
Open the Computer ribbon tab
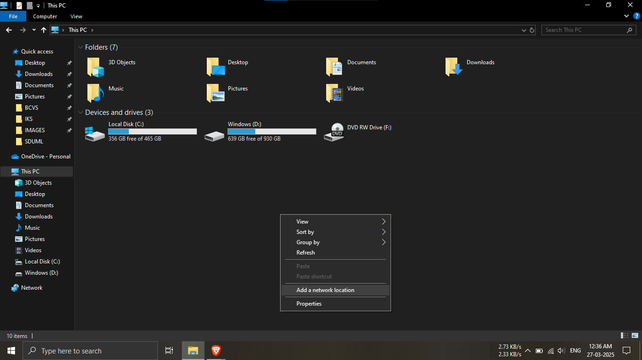click(x=45, y=16)
